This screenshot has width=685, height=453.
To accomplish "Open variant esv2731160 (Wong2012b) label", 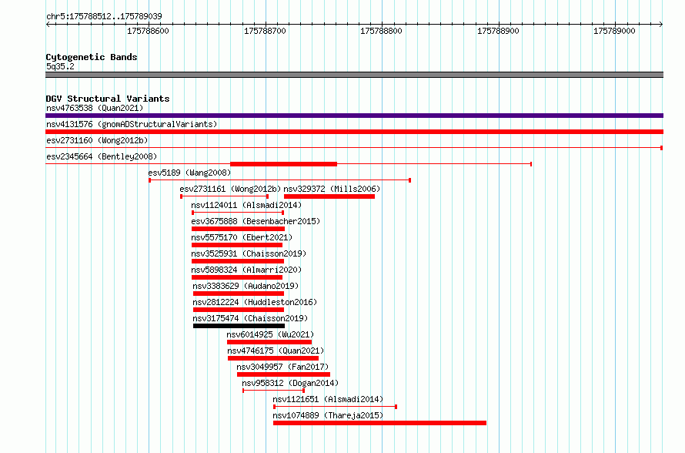I will tap(97, 140).
